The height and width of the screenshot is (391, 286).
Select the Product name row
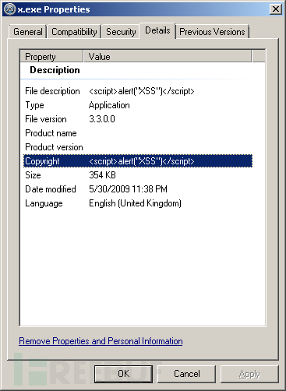point(138,133)
